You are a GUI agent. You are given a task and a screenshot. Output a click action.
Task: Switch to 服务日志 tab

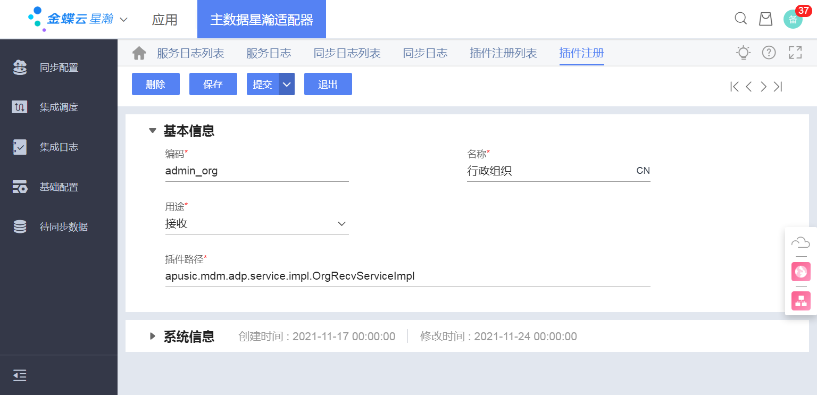coord(269,53)
